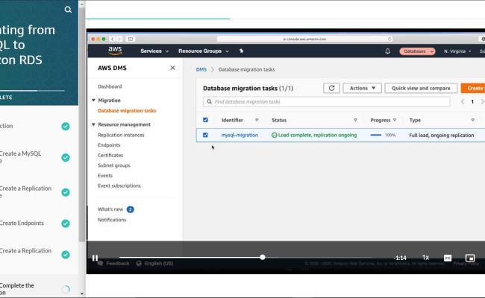Image resolution: width=485 pixels, height=298 pixels.
Task: Open Certificates in sidebar
Action: pos(110,155)
